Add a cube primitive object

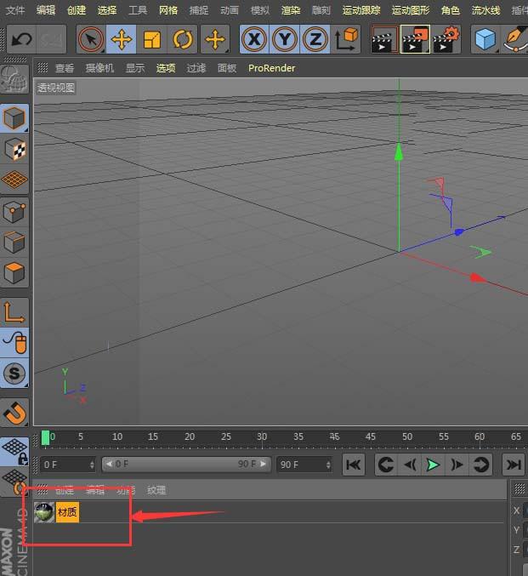(x=485, y=39)
